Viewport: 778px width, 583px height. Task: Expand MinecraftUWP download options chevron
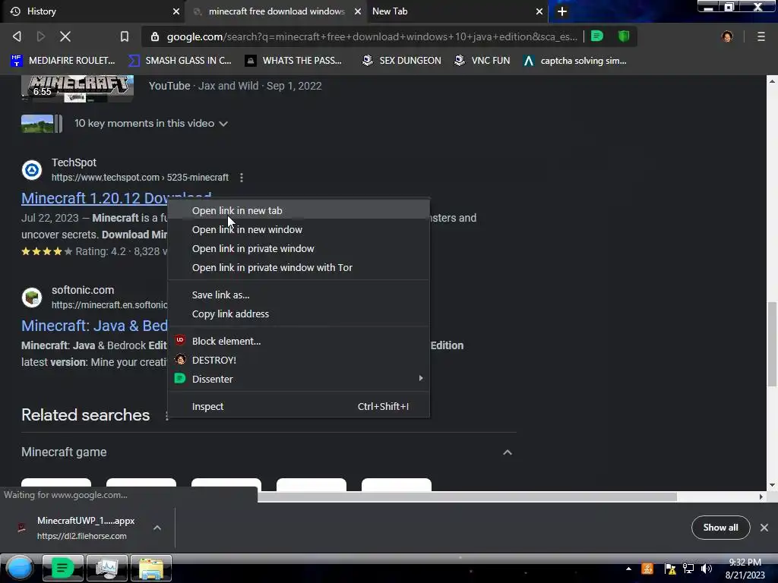[x=157, y=528]
